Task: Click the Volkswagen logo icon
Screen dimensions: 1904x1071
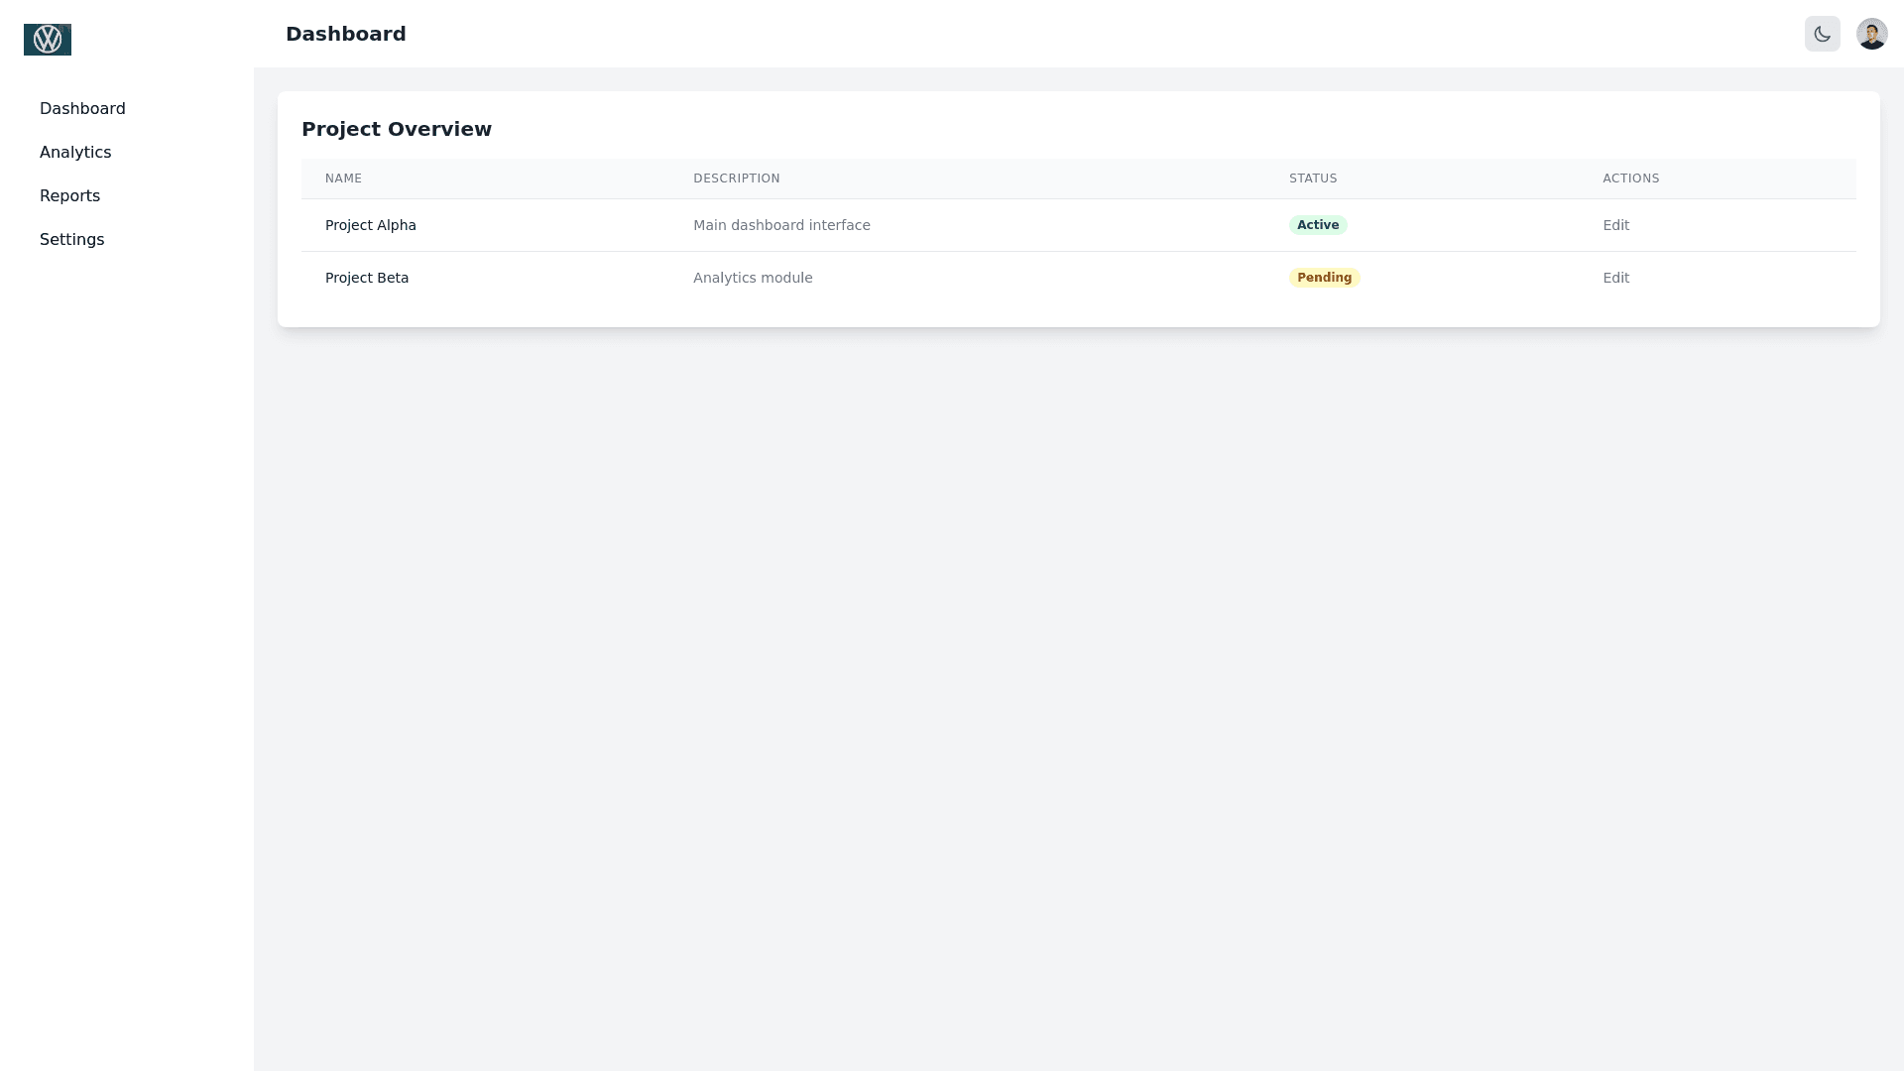Action: pos(48,40)
